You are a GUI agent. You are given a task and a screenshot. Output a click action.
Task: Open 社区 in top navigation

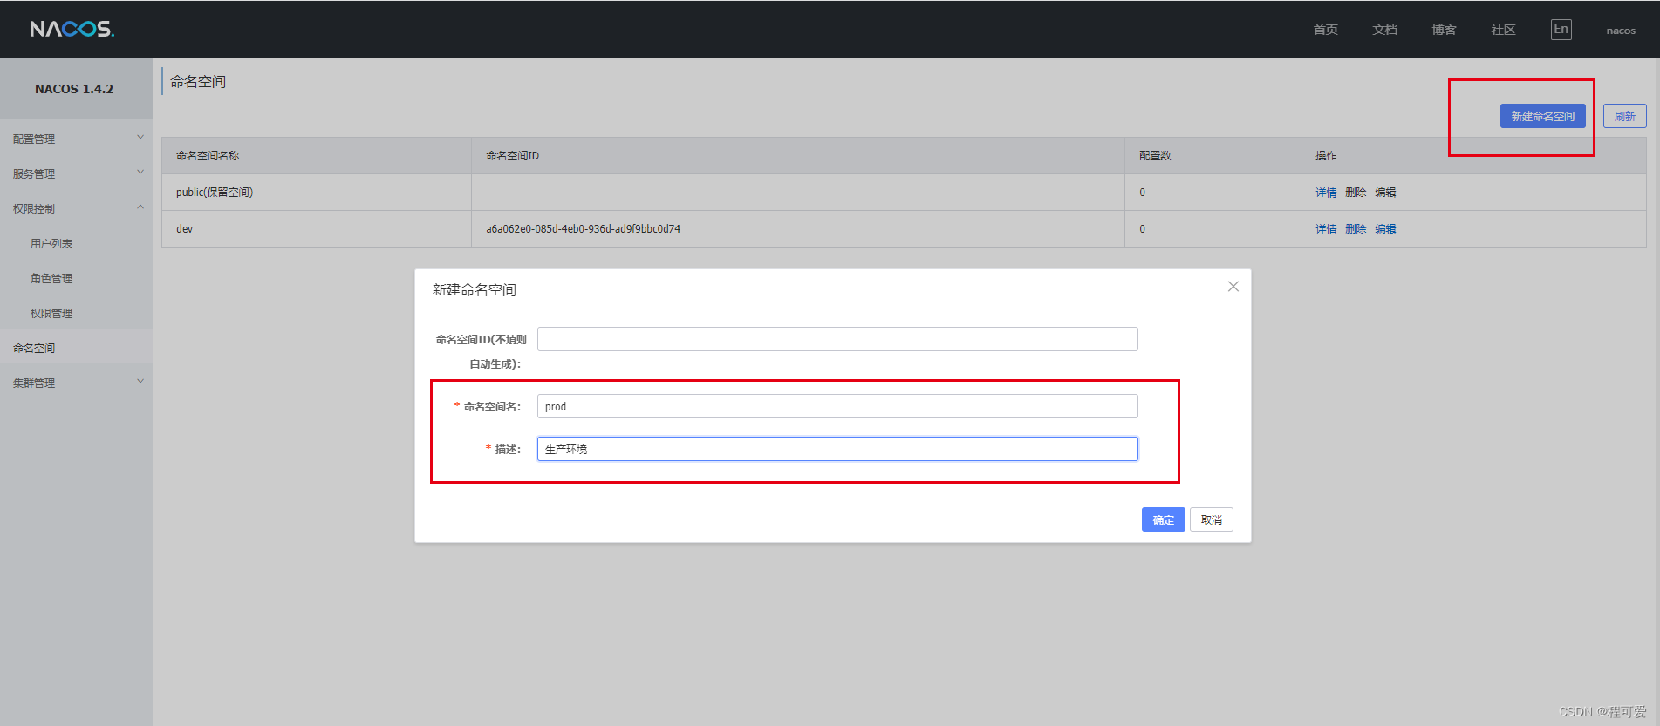[x=1503, y=30]
